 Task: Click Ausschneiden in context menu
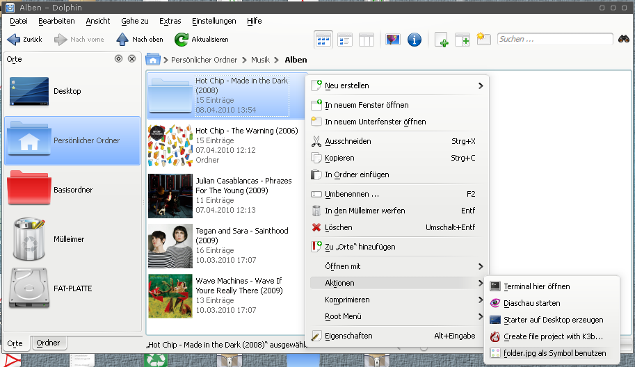pyautogui.click(x=397, y=141)
